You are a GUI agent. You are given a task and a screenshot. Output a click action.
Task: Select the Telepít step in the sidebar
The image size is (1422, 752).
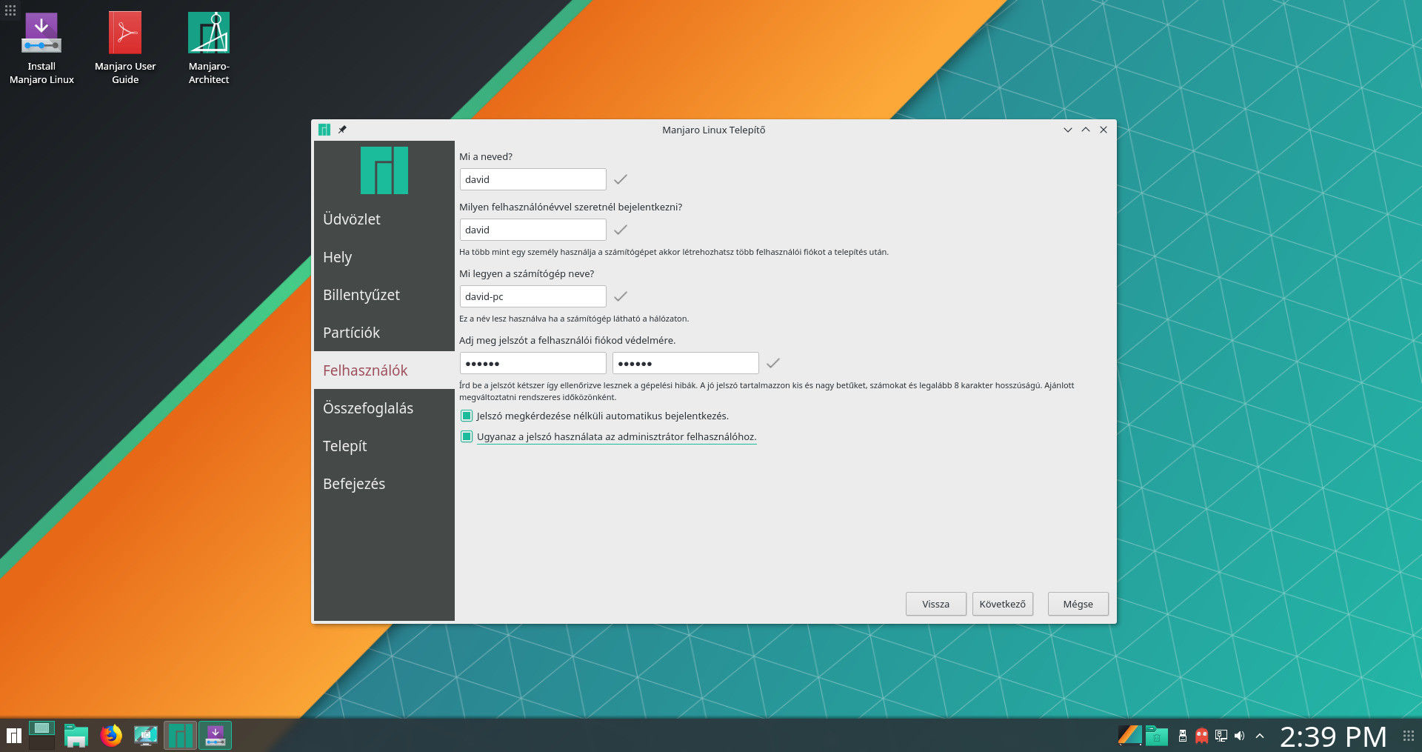pos(384,446)
